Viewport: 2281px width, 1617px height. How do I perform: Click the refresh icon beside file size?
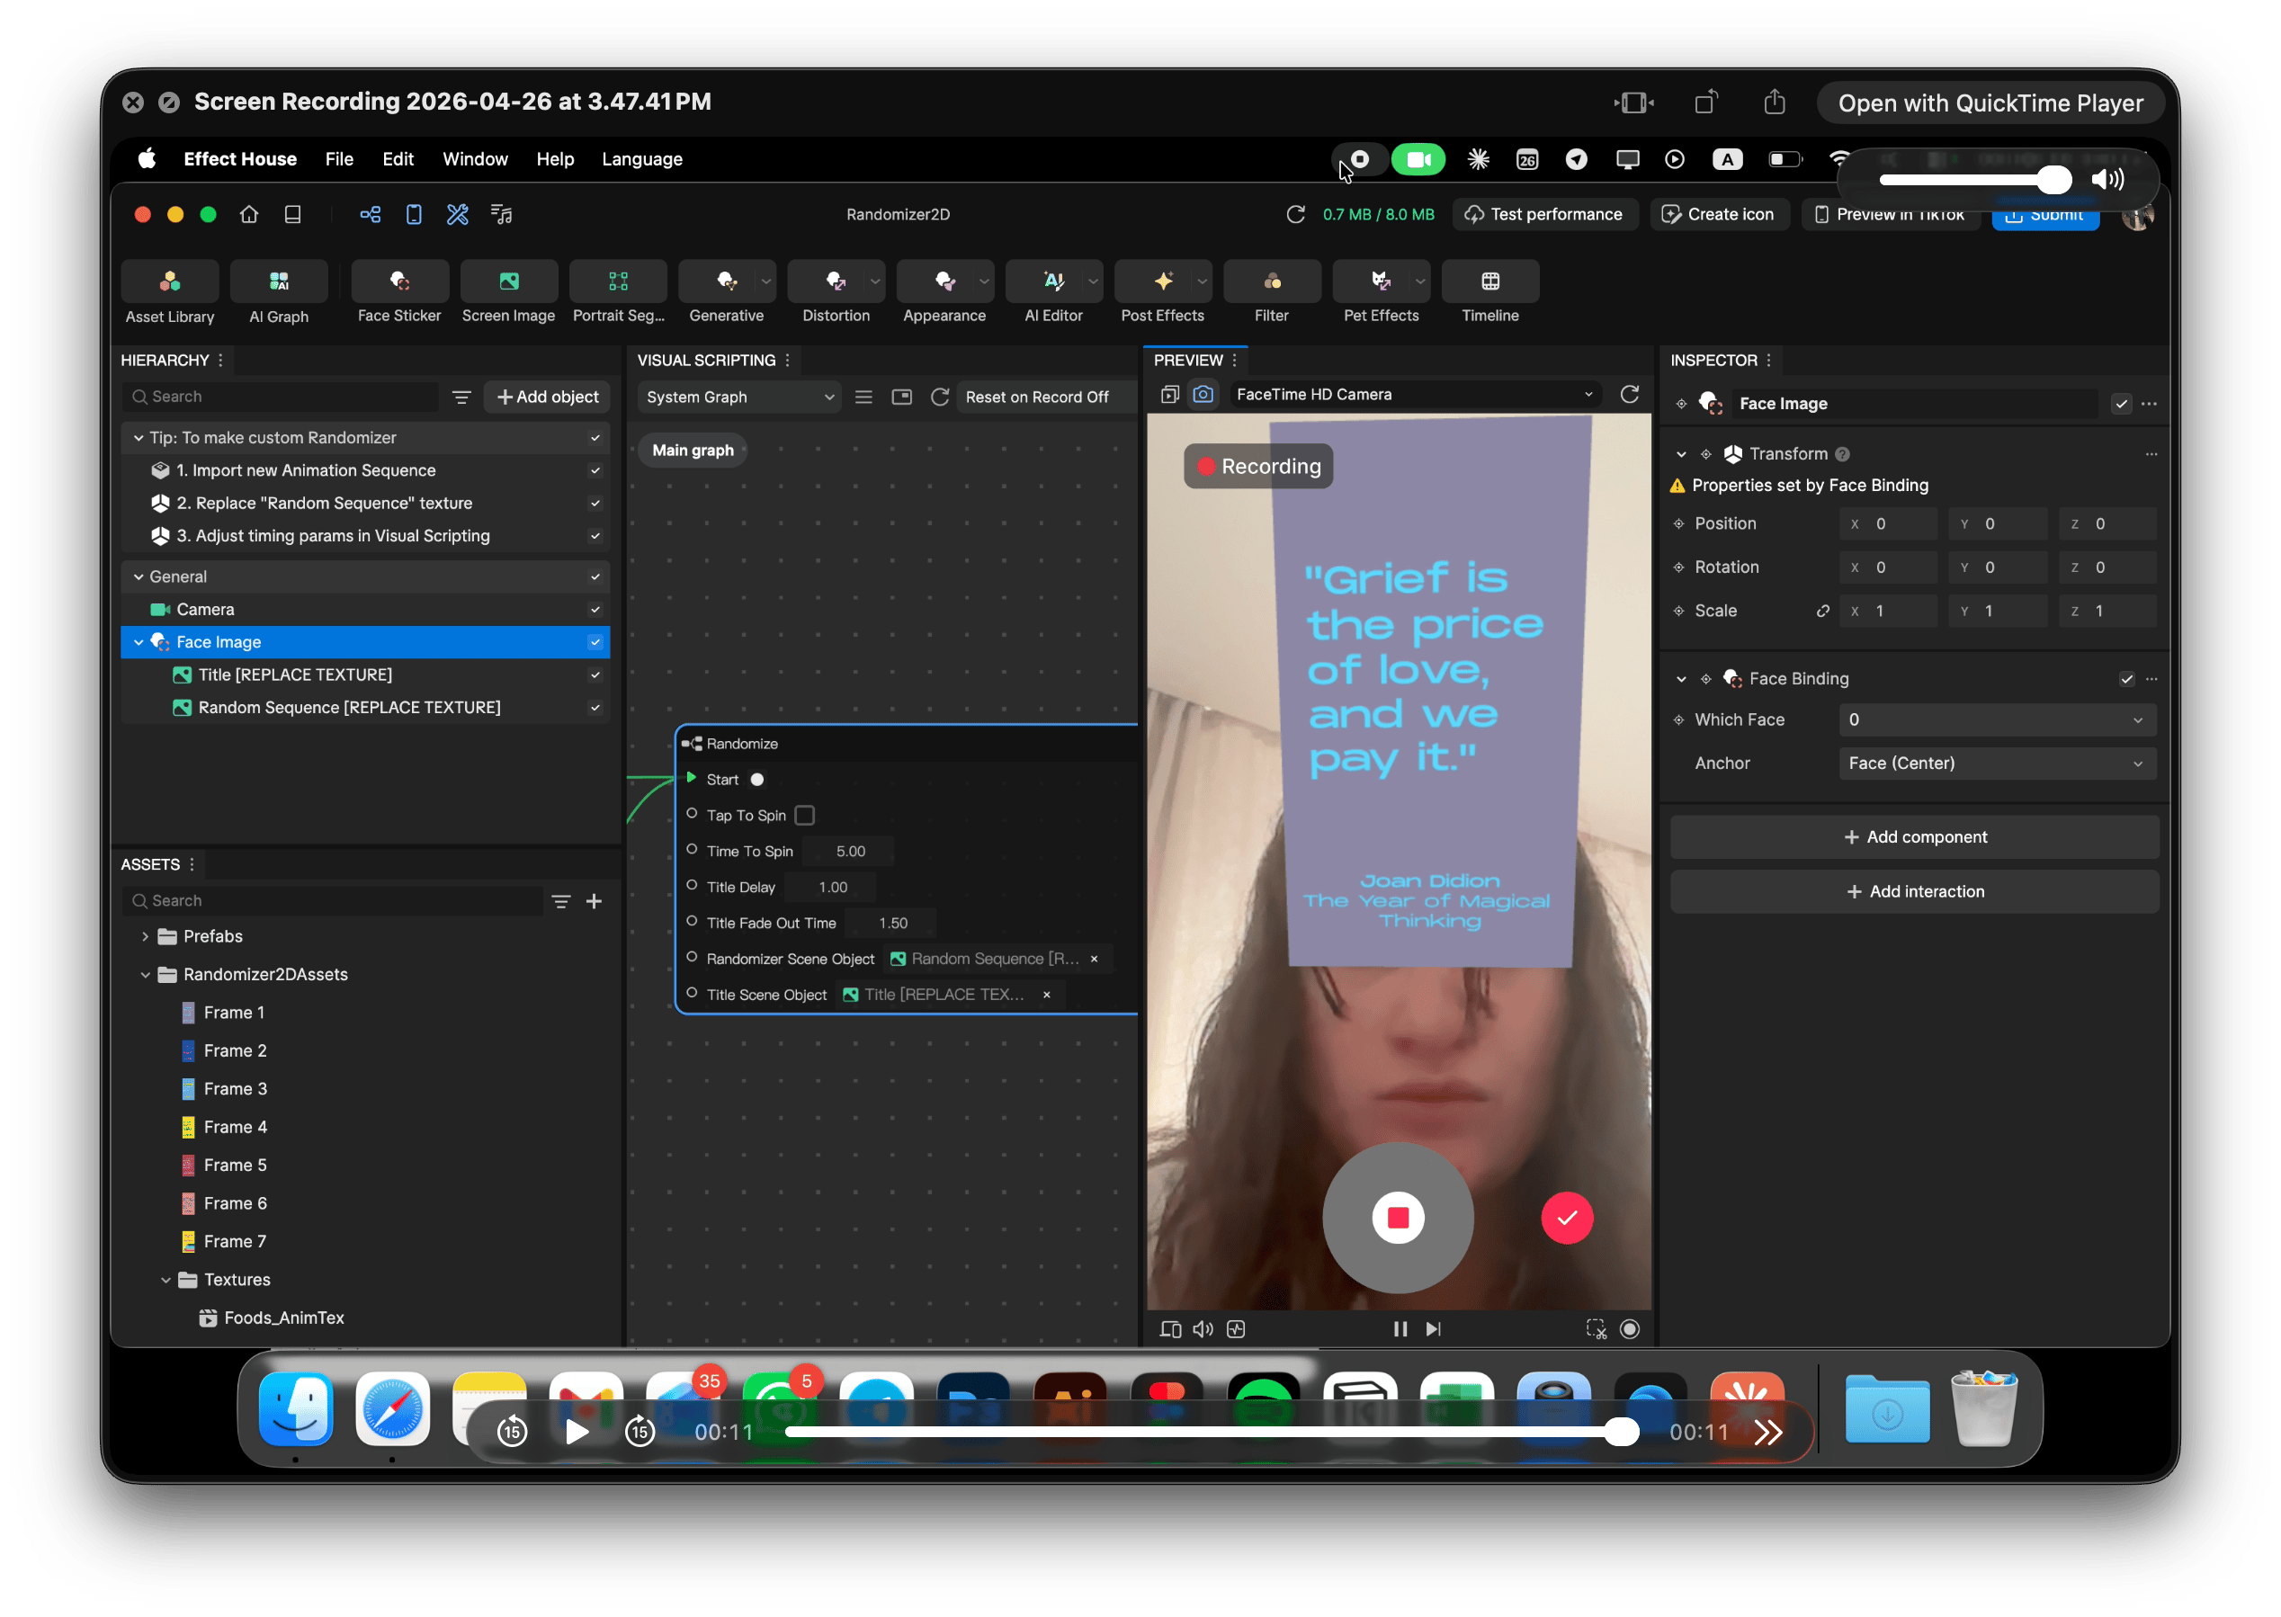click(x=1295, y=214)
